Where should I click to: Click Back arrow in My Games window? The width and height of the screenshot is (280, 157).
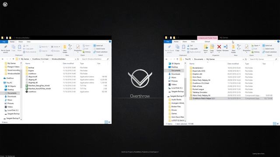tap(166, 59)
